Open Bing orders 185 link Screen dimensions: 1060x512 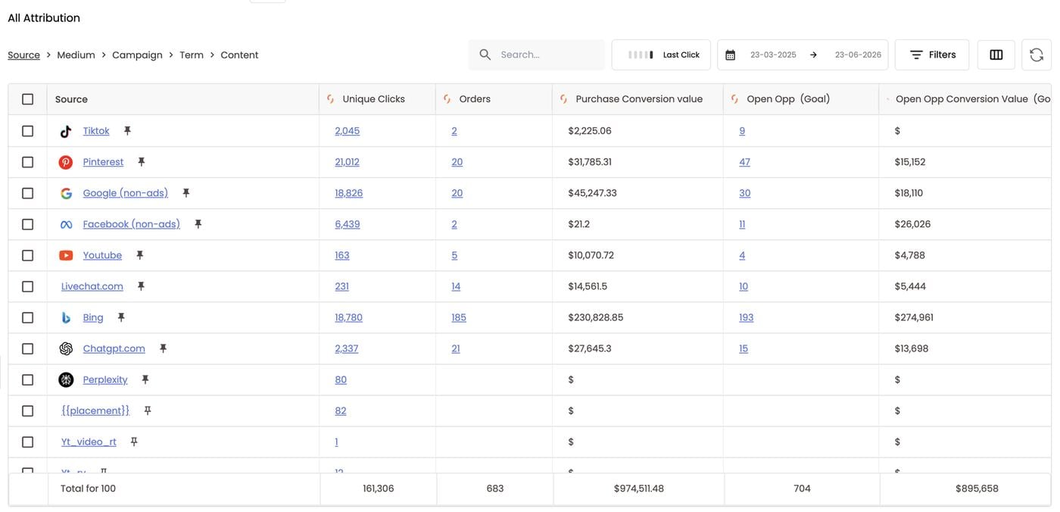click(459, 317)
